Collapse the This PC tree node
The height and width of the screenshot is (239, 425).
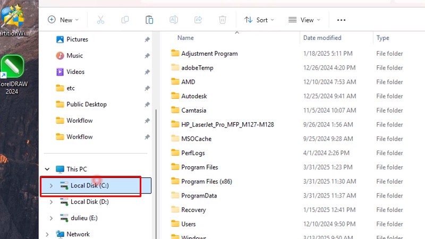47,169
